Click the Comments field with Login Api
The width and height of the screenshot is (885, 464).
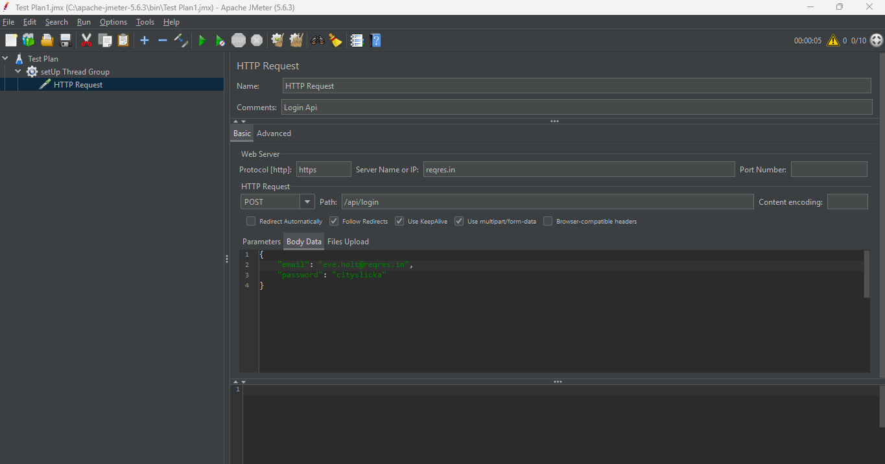click(x=577, y=107)
